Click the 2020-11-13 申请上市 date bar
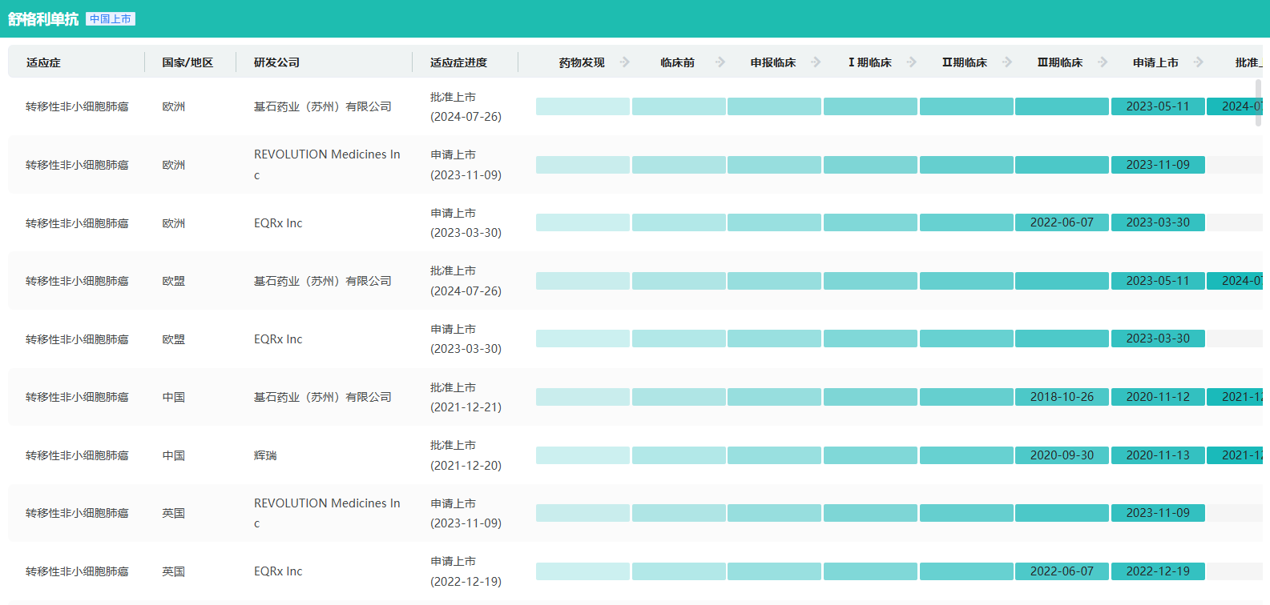 tap(1158, 455)
